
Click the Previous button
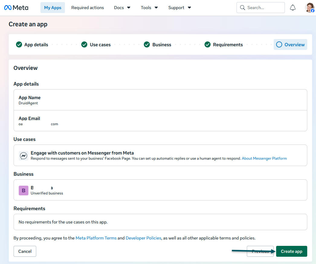(x=260, y=251)
